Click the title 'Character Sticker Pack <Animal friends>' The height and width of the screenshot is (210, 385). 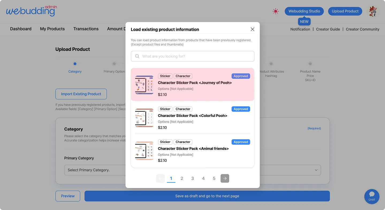tap(193, 149)
